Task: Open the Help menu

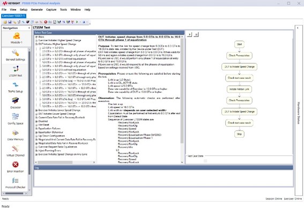Action: pos(87,10)
